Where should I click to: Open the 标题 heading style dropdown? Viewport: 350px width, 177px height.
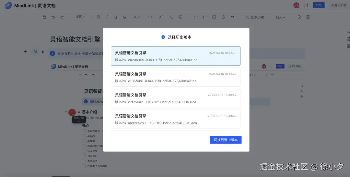point(80,17)
